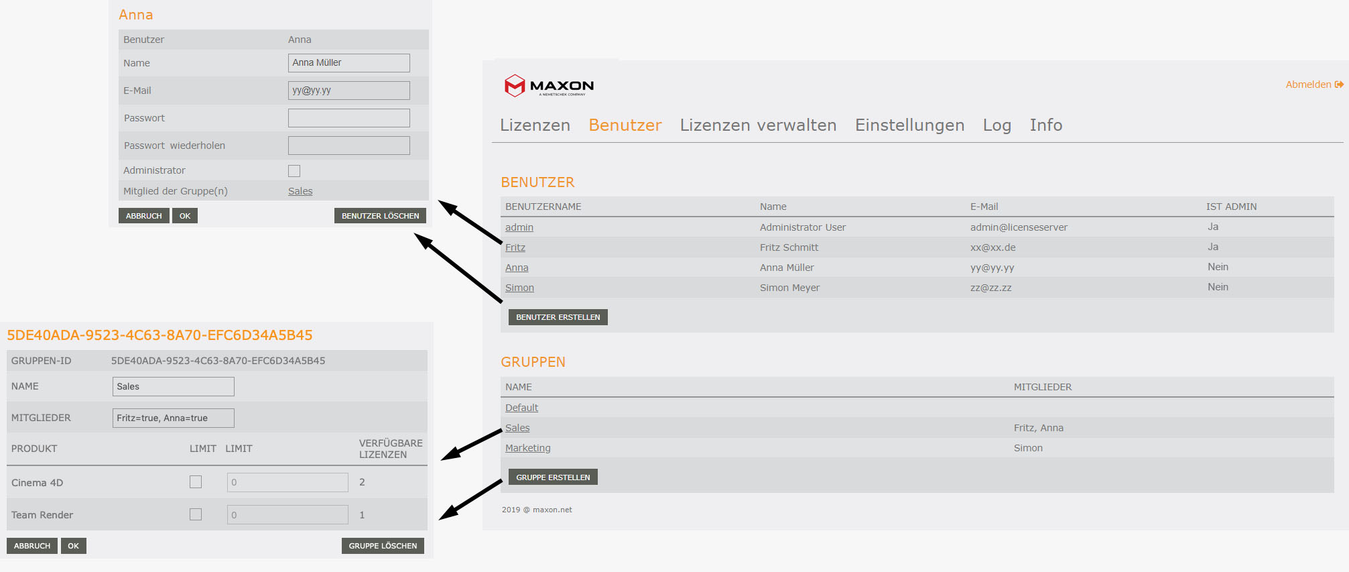Screen dimensions: 1349x572
Task: Go to the Log tab
Action: [x=997, y=125]
